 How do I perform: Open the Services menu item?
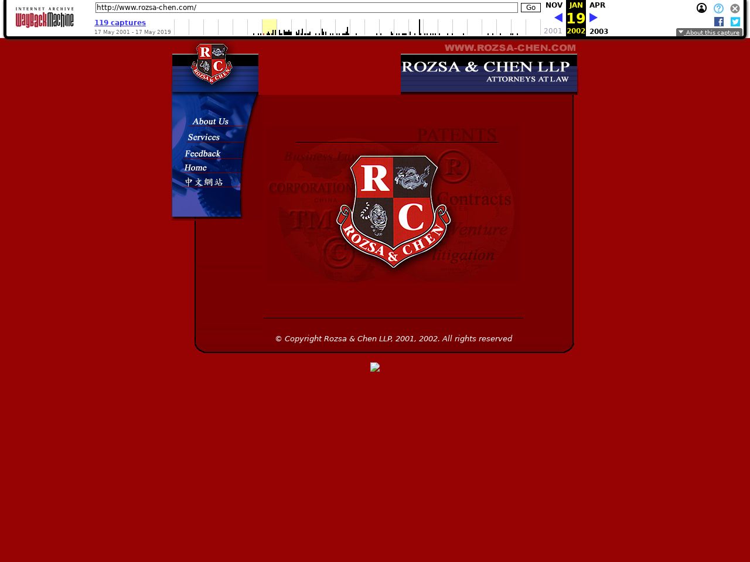click(x=203, y=138)
